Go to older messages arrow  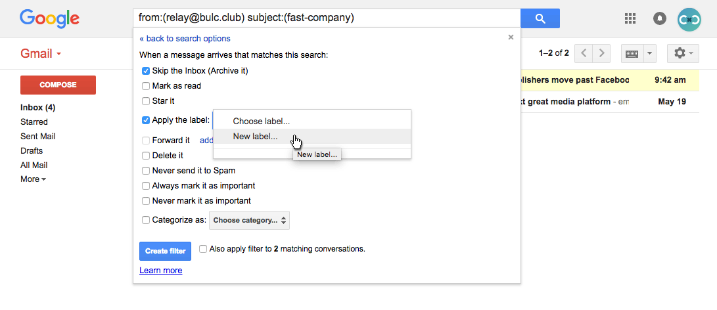[x=602, y=53]
